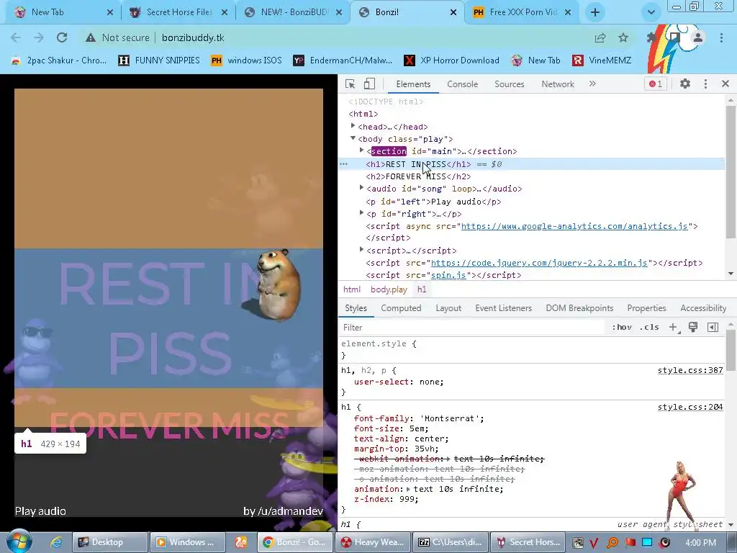
Task: Toggle the rendering emulations paintbrush icon
Action: click(x=693, y=328)
